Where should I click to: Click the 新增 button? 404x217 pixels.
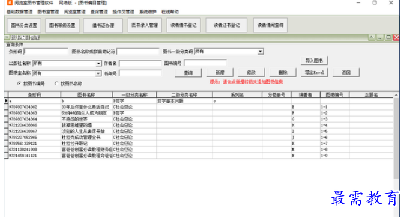(x=220, y=73)
